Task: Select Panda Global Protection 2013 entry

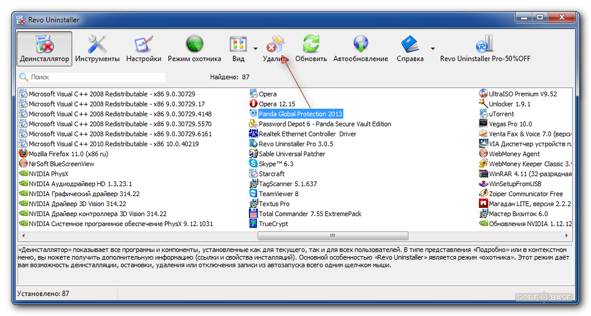Action: pyautogui.click(x=300, y=114)
